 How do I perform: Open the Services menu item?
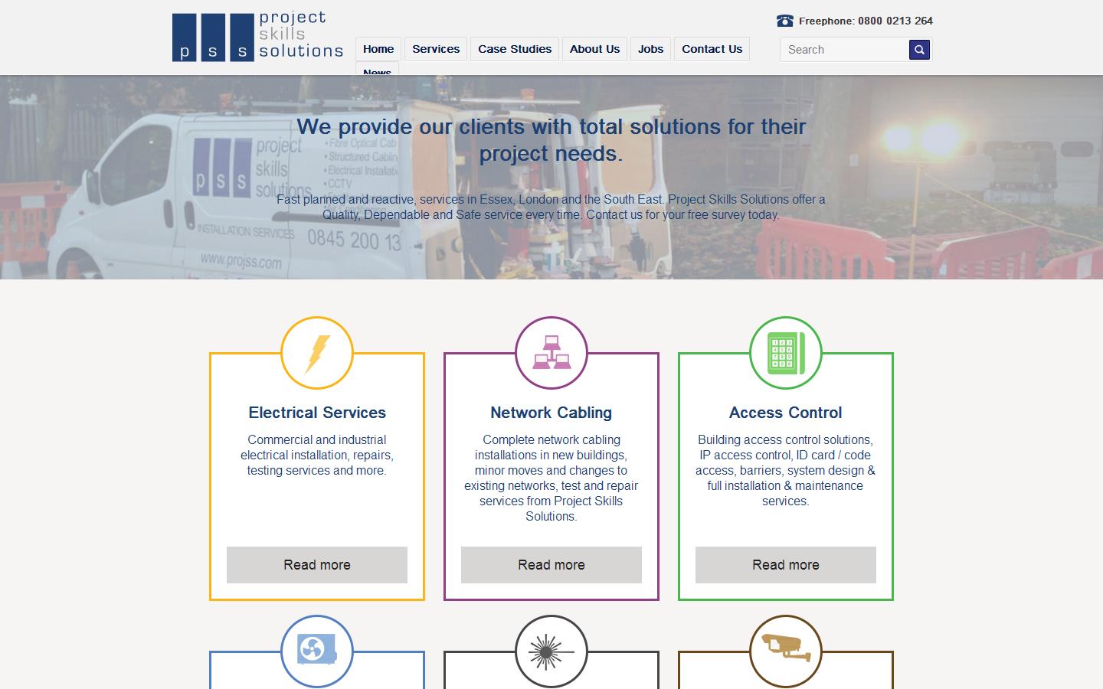(x=435, y=48)
